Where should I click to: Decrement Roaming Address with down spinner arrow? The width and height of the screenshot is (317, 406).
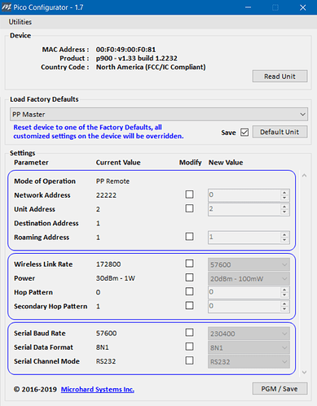pyautogui.click(x=284, y=240)
